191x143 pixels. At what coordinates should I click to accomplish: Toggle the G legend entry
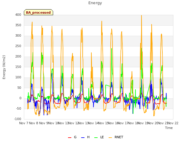point(72,137)
